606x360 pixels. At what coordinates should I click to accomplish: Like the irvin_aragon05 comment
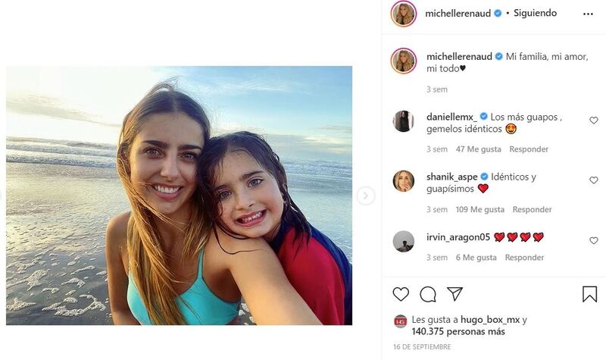(593, 240)
